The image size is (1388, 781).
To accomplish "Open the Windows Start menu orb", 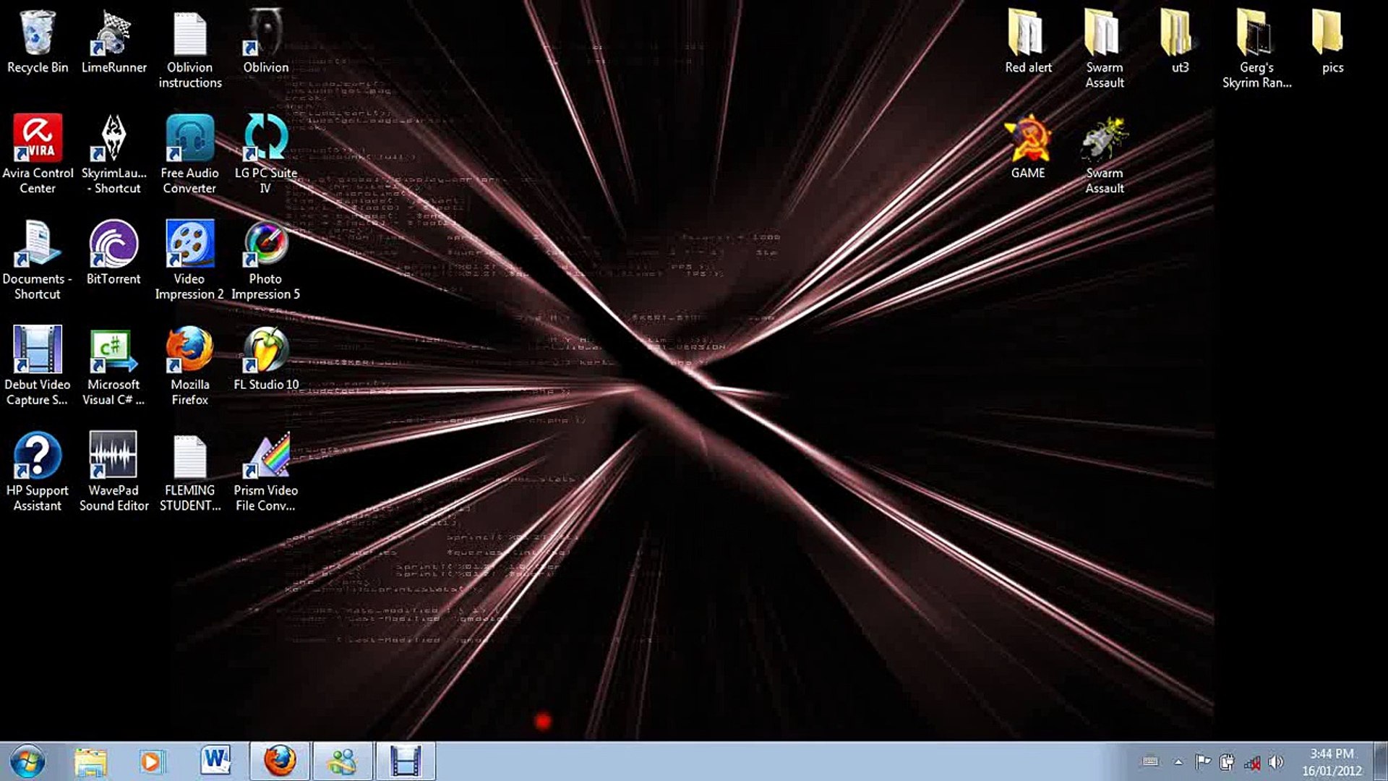I will click(27, 761).
